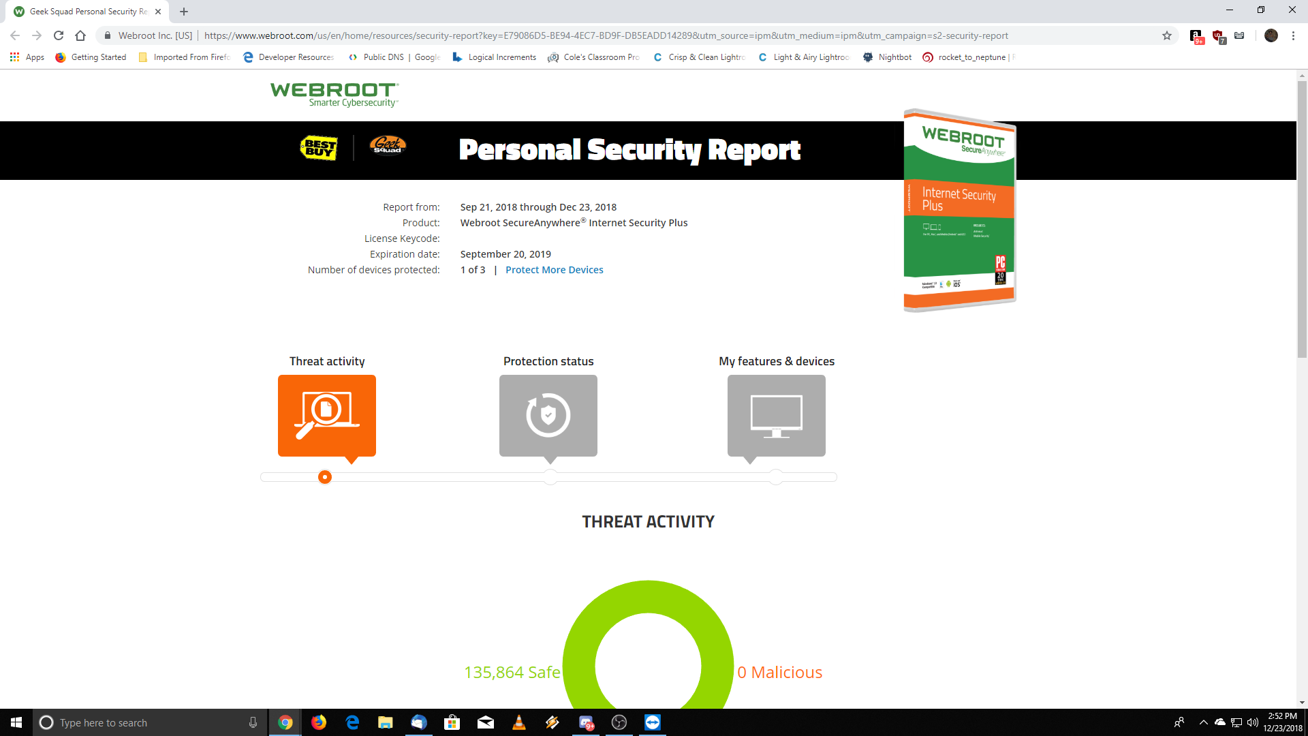
Task: Select the Threat Activity panel icon
Action: pos(327,415)
